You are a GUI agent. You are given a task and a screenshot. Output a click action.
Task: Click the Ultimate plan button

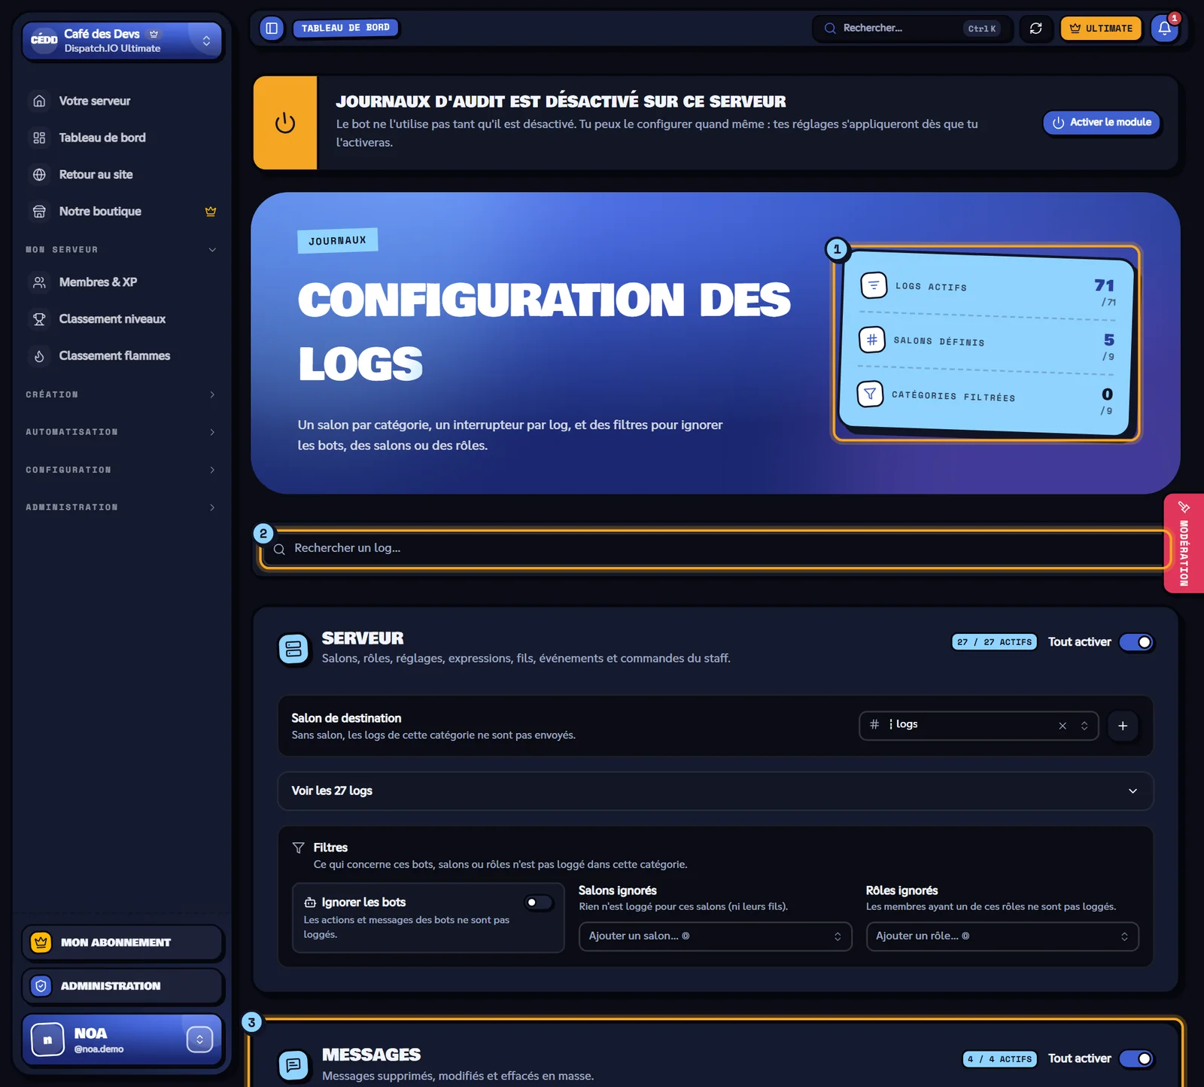pyautogui.click(x=1101, y=29)
